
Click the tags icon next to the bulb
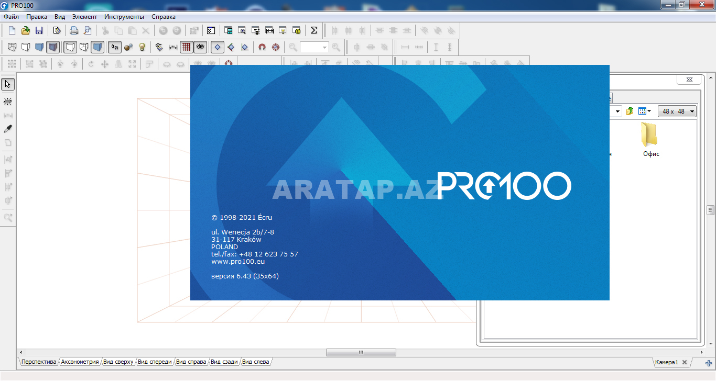tap(159, 47)
